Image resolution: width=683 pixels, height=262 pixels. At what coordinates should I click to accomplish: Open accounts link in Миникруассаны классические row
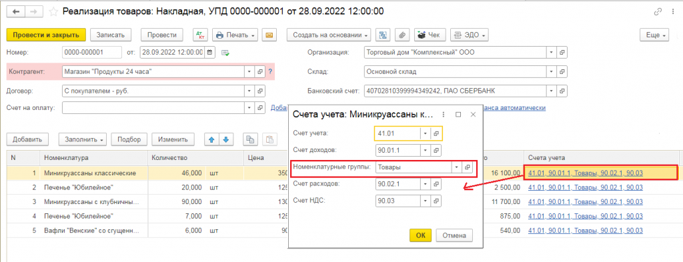point(585,173)
